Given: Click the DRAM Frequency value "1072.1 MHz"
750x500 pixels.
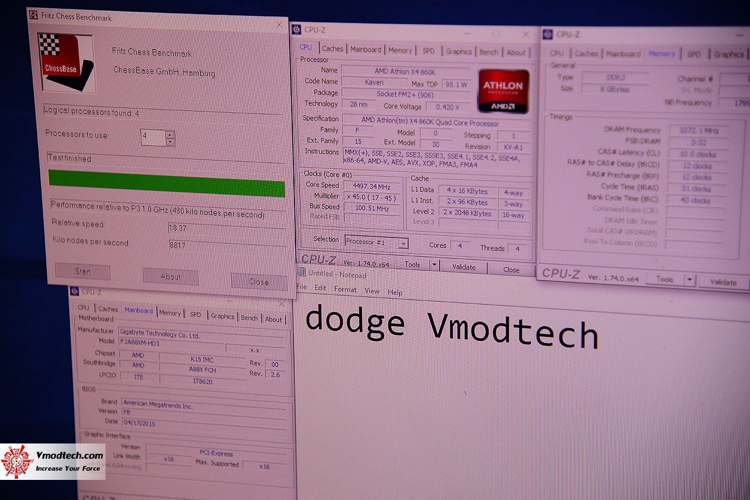Looking at the screenshot, I should tap(699, 130).
